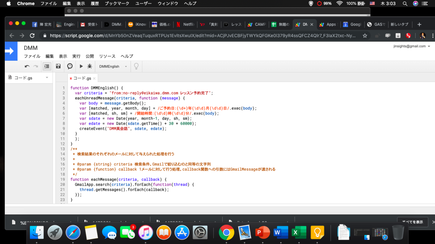
Task: Bookmark this page with the star icon
Action: click(365, 35)
